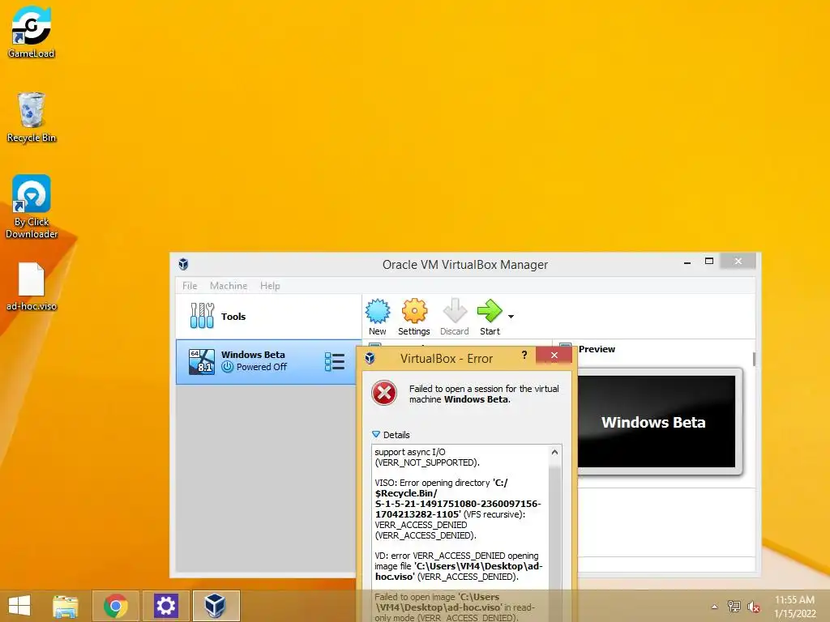Open the Start button dropdown arrow

coord(511,317)
